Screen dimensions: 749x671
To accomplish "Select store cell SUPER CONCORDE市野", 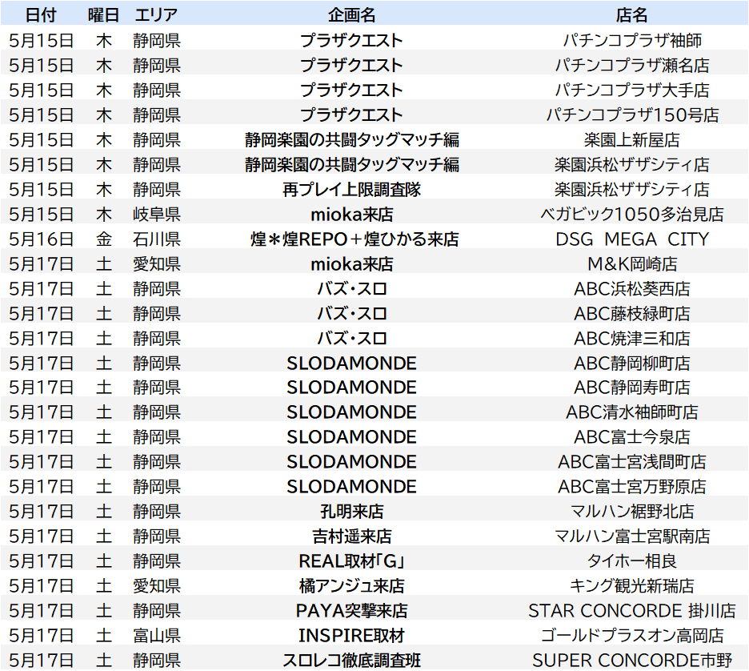I will pos(632,661).
